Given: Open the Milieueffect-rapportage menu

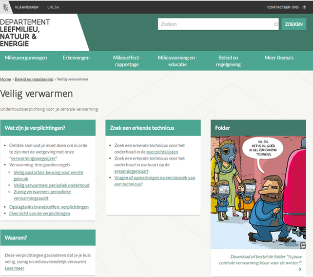Looking at the screenshot, I should 126,61.
